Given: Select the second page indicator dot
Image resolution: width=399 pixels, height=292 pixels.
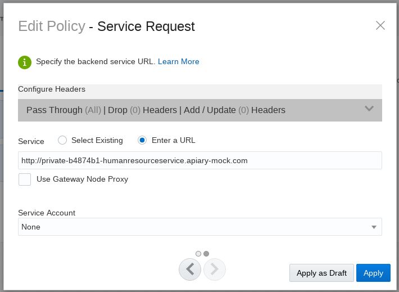Looking at the screenshot, I should tap(206, 254).
